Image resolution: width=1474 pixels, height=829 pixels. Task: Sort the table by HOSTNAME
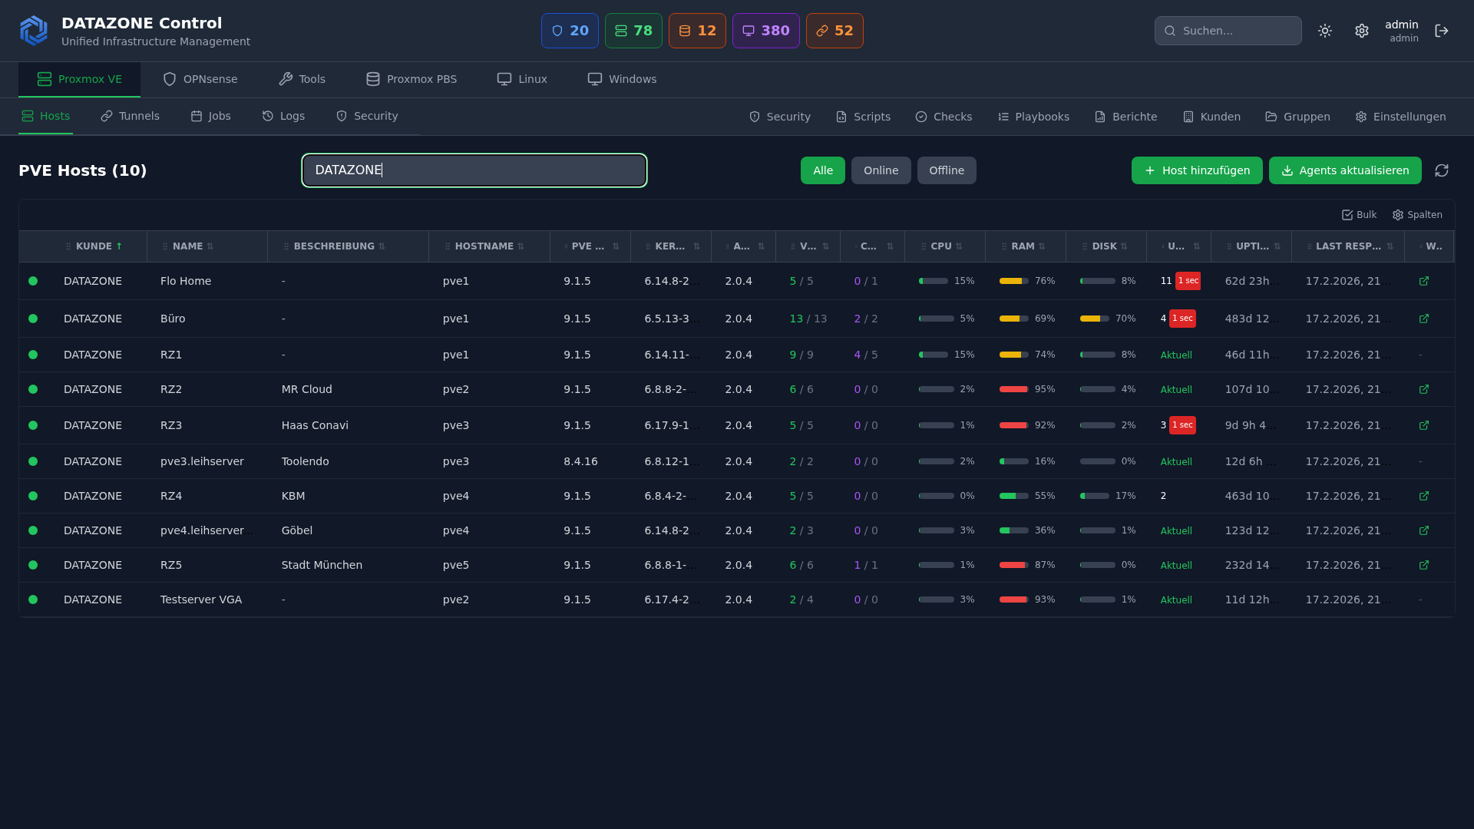coord(523,246)
